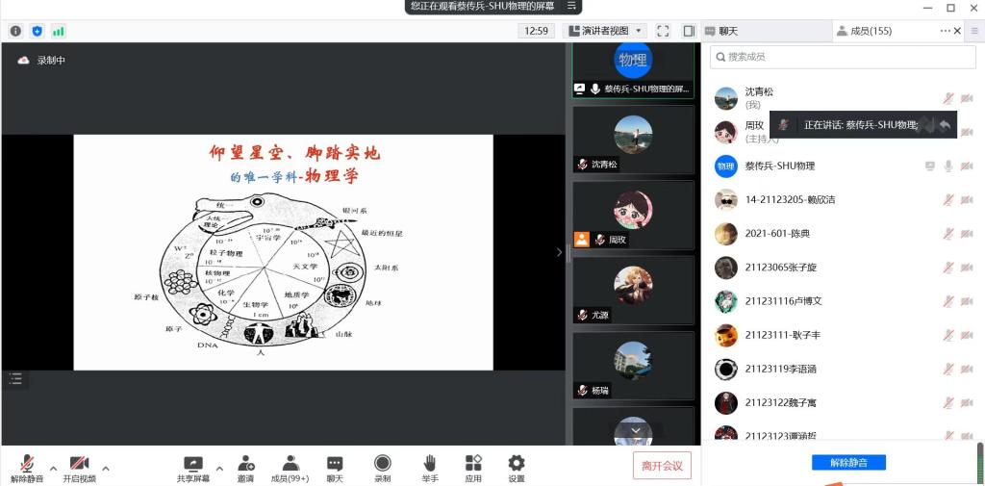Image resolution: width=985 pixels, height=486 pixels.
Task: Open the 演讲者视图 view dropdown
Action: [x=604, y=31]
